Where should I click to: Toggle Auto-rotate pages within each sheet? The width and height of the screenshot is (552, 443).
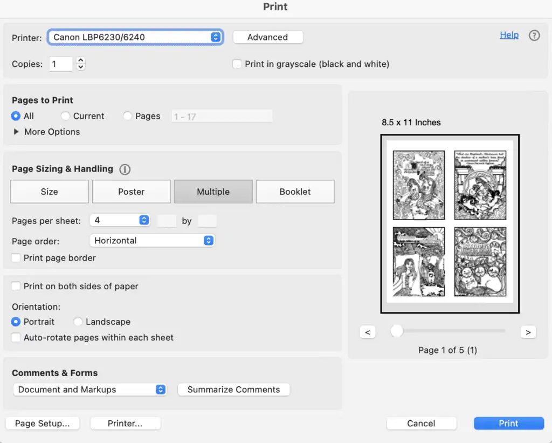pos(16,337)
